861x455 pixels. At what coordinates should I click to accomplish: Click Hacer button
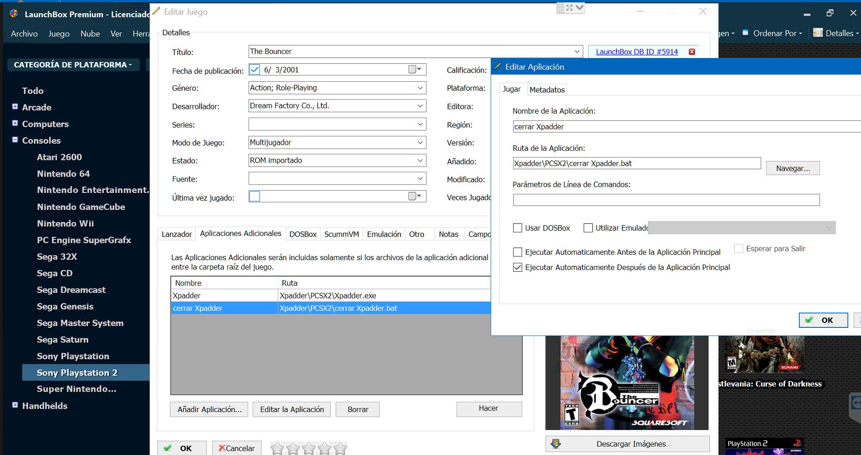coord(489,409)
